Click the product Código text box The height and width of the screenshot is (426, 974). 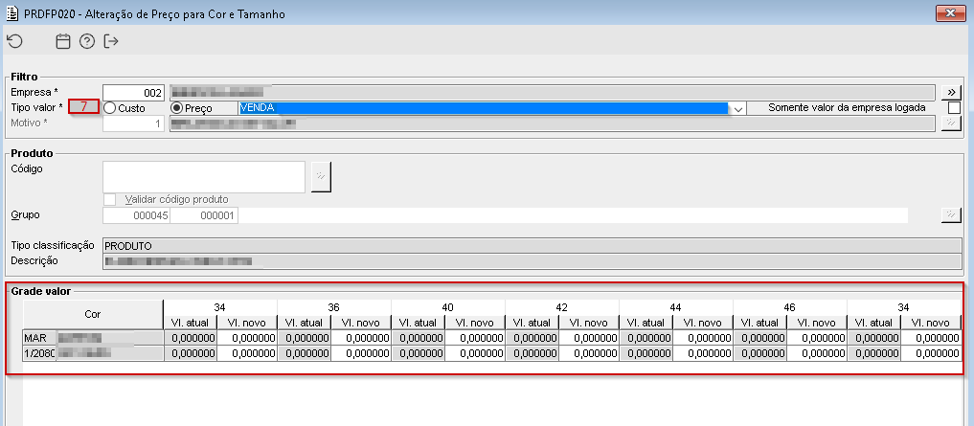(x=204, y=177)
